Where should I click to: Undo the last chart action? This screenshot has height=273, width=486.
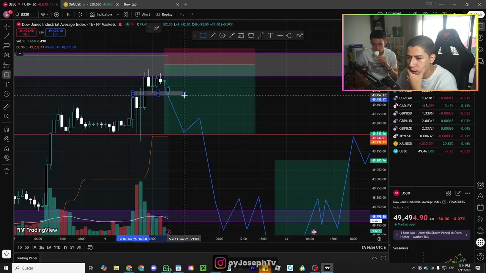pyautogui.click(x=182, y=14)
